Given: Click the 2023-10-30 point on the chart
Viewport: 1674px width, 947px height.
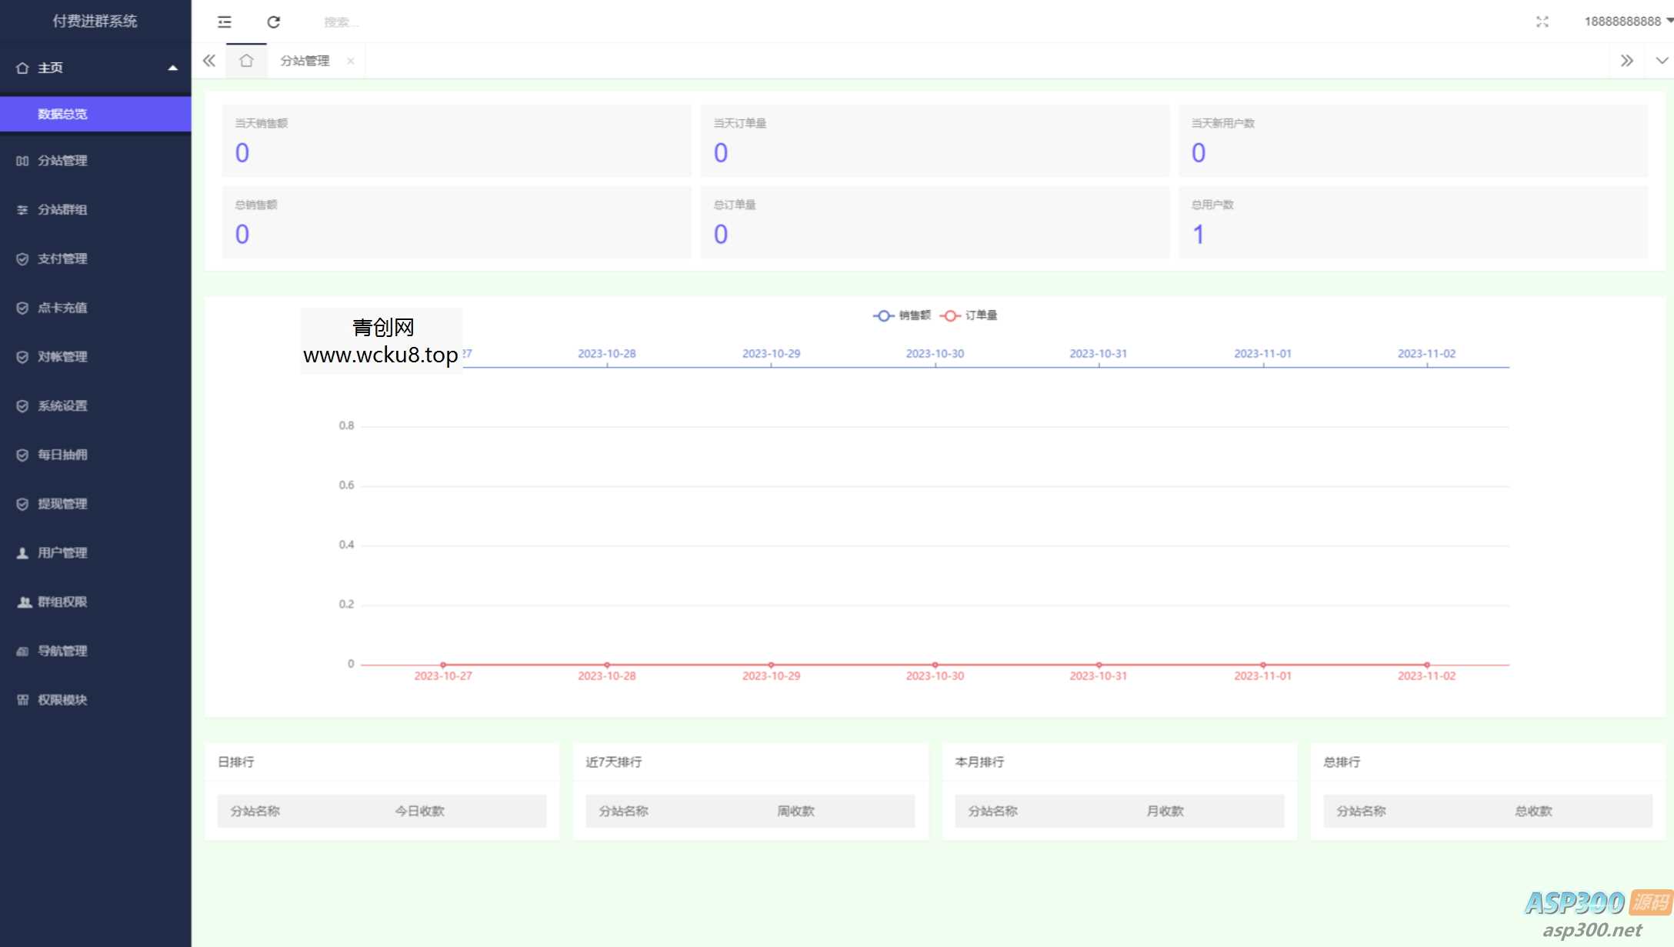Looking at the screenshot, I should [x=935, y=664].
